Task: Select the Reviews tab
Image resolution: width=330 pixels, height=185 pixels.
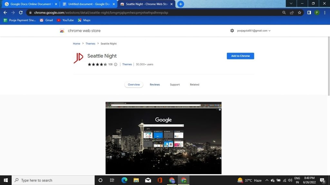Action: 155,84
